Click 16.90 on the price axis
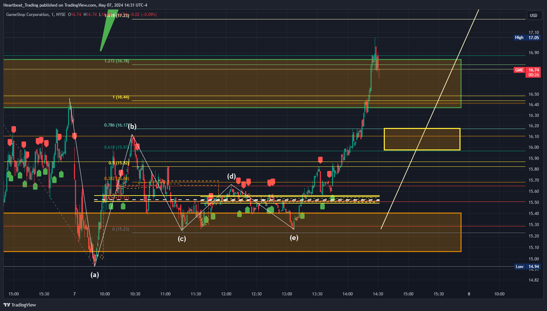The width and height of the screenshot is (547, 311). point(534,53)
